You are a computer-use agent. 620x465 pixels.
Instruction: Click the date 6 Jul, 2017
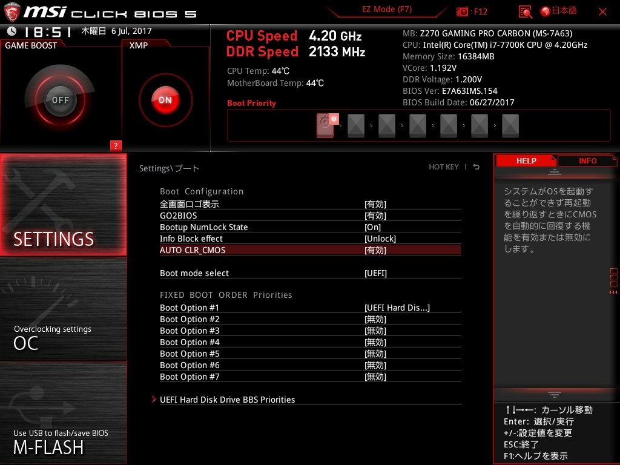click(131, 31)
